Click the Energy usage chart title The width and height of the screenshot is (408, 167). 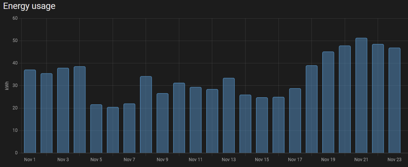tap(29, 6)
